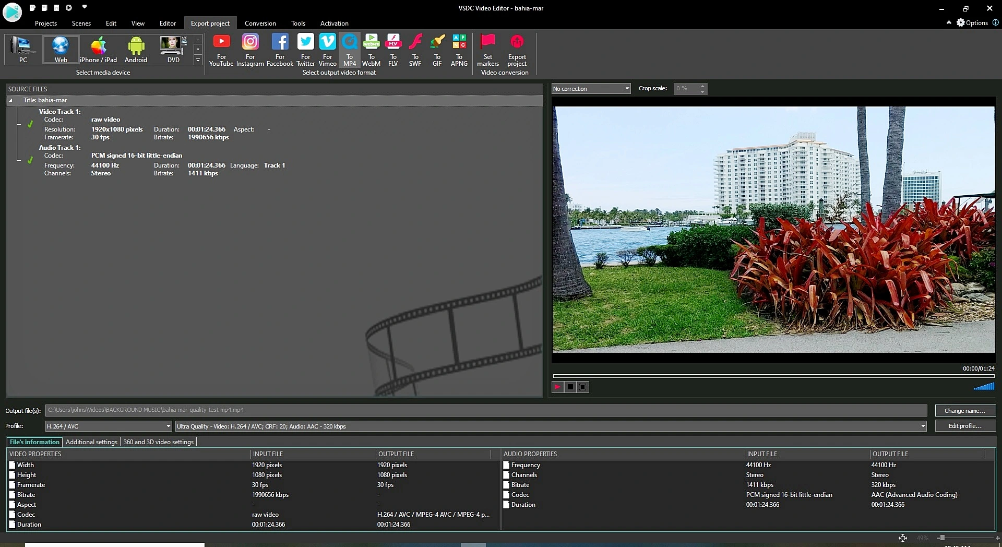Stop the preview playback
The image size is (1002, 547).
point(570,387)
